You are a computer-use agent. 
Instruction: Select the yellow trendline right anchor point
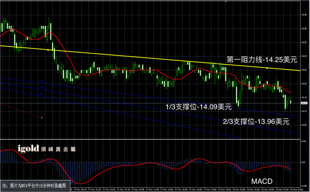pyautogui.click(x=267, y=68)
